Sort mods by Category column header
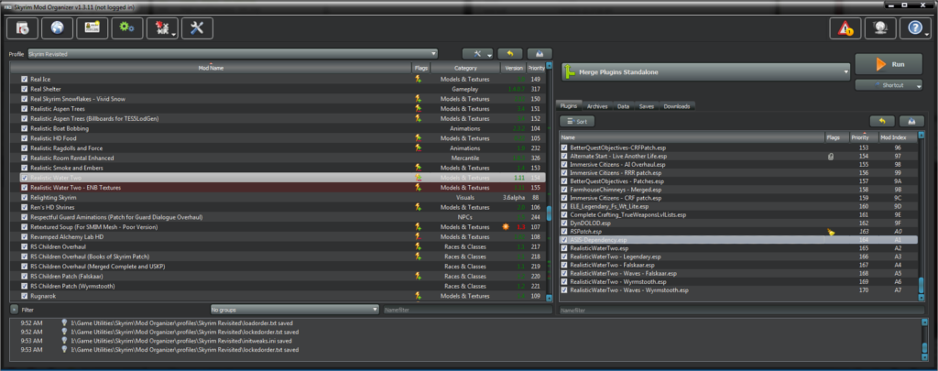938x371 pixels. tap(465, 68)
